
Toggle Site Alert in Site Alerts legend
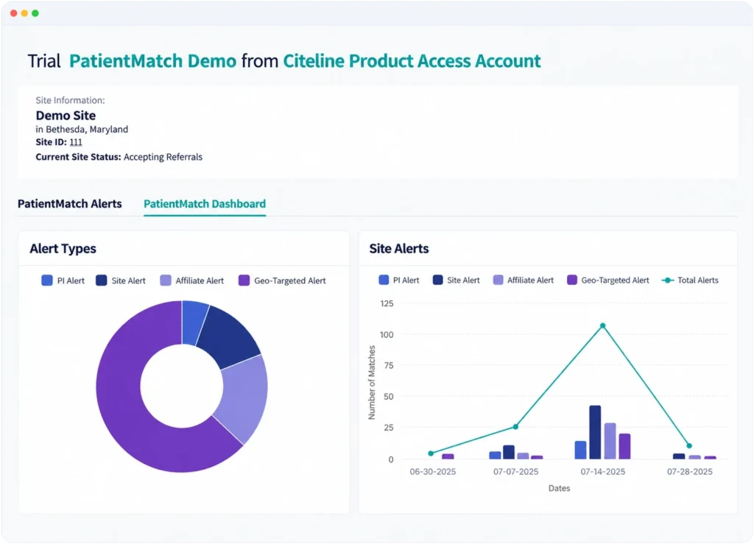tap(457, 280)
